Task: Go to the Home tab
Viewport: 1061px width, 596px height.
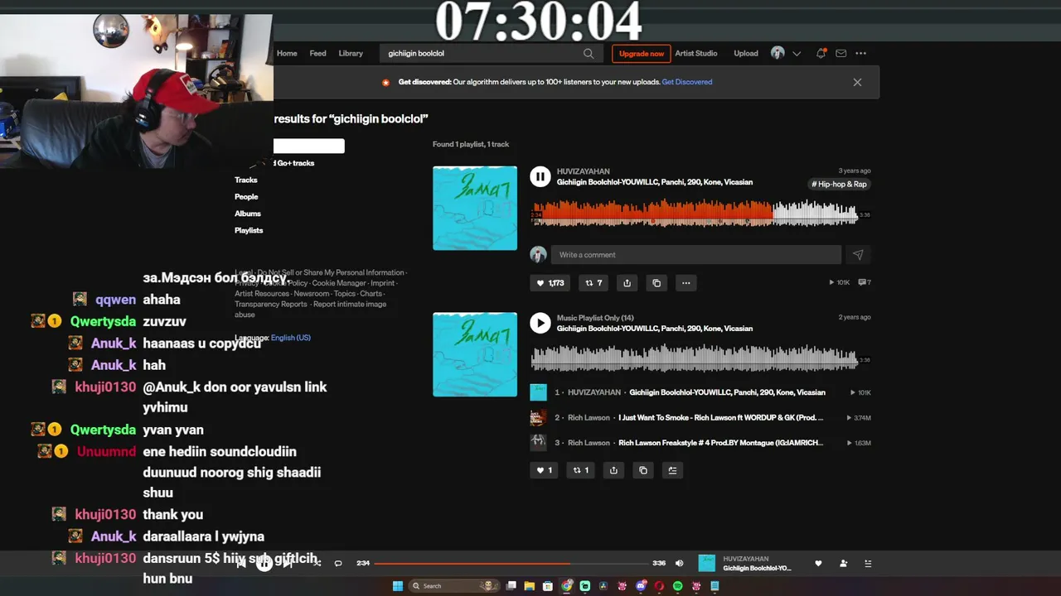Action: pos(287,54)
